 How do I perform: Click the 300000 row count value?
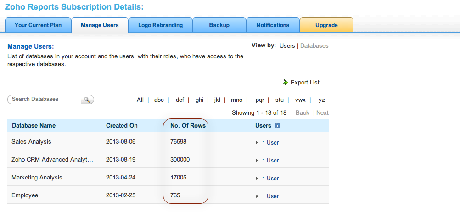pos(180,160)
